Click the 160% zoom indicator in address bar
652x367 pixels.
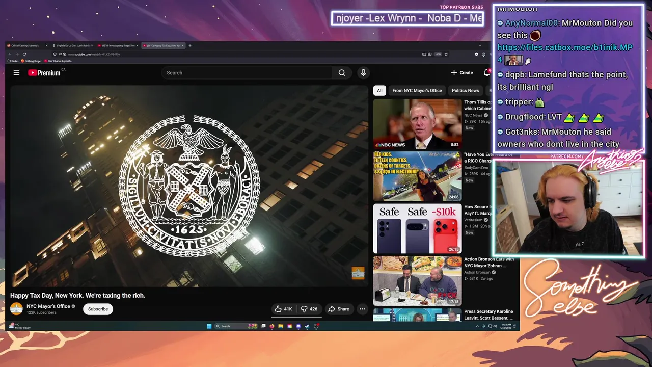click(x=438, y=54)
